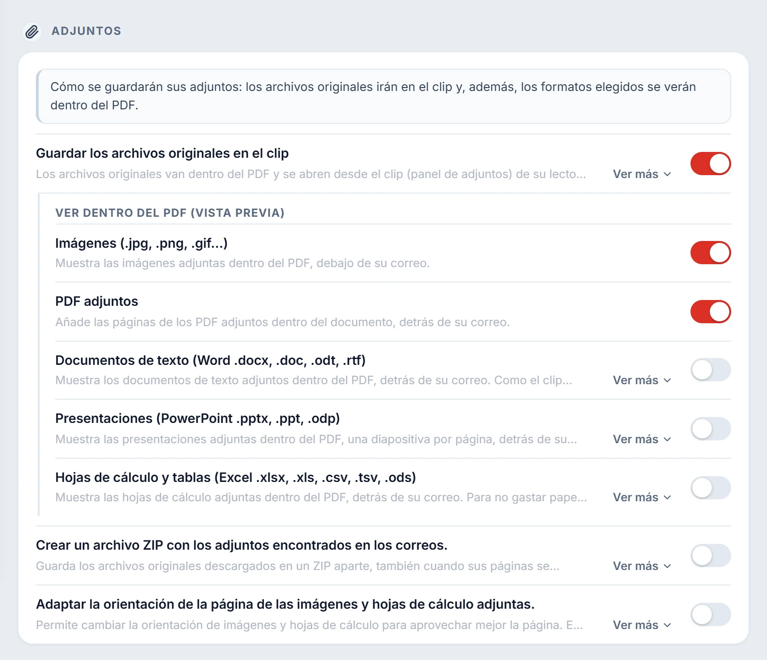
Task: Click description 'Muestra las imágenes adjuntas dentro del PDF'
Action: tap(243, 263)
